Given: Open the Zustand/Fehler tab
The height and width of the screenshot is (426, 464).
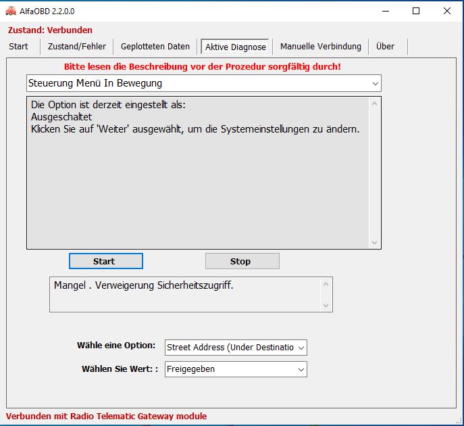Looking at the screenshot, I should click(76, 47).
